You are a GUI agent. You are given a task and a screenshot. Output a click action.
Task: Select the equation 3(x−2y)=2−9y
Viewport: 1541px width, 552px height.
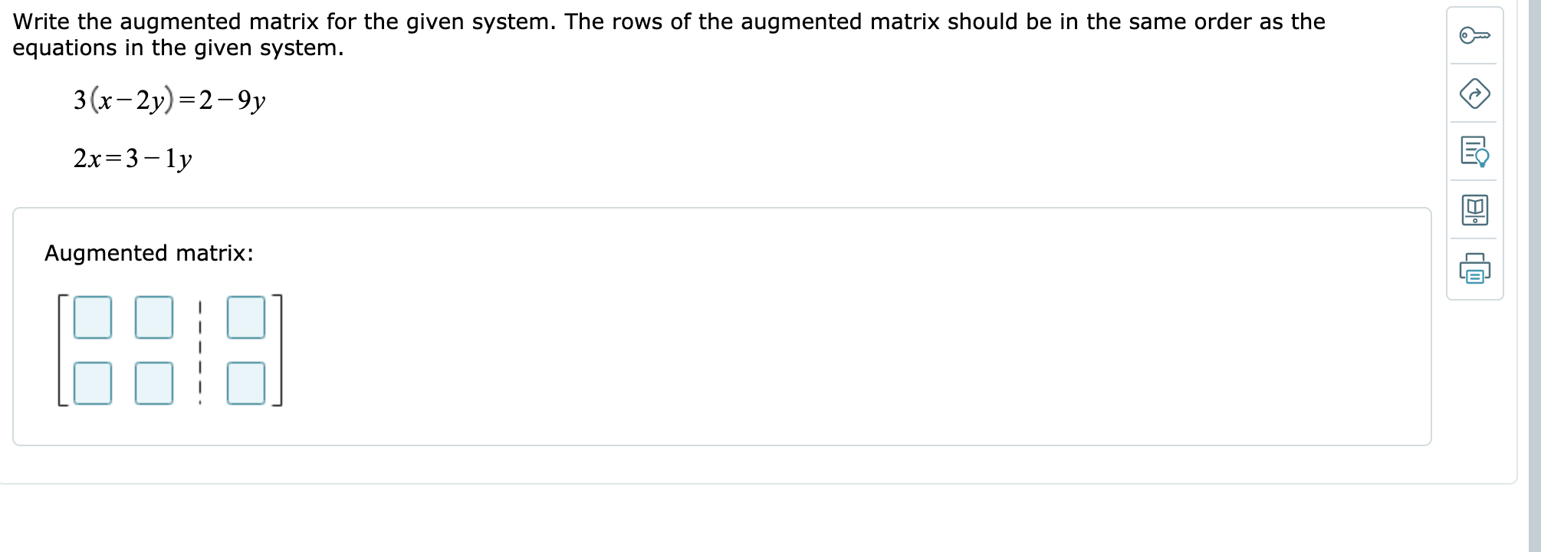pos(167,99)
